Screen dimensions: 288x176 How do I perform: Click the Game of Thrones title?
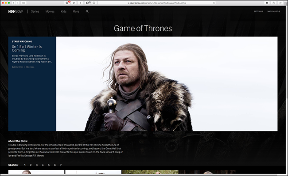143,28
